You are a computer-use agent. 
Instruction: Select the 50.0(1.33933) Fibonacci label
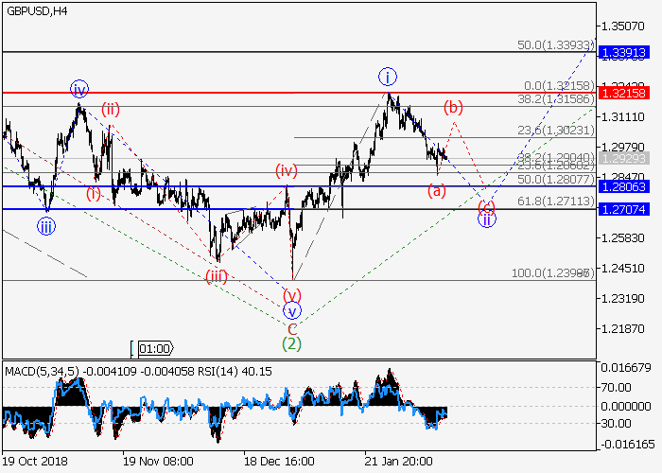556,44
